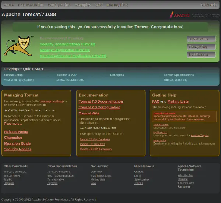
Task: Open mod_jk Documentation link
Action: [61, 176]
